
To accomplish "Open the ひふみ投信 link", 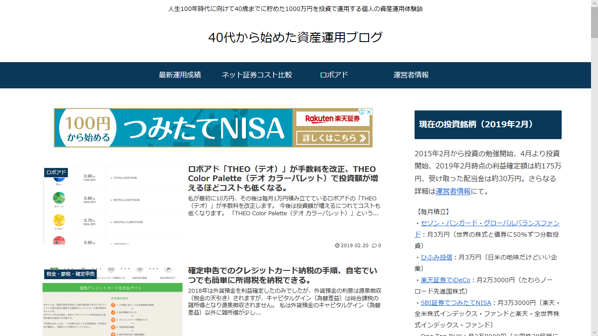I will pos(436,257).
